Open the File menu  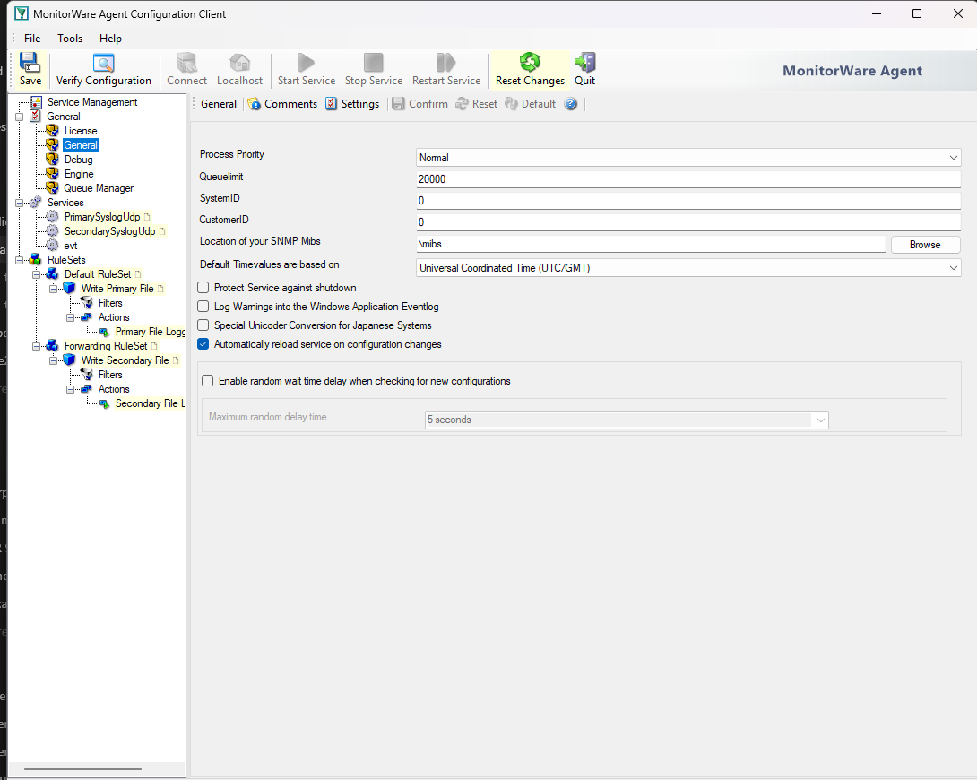pyautogui.click(x=31, y=39)
